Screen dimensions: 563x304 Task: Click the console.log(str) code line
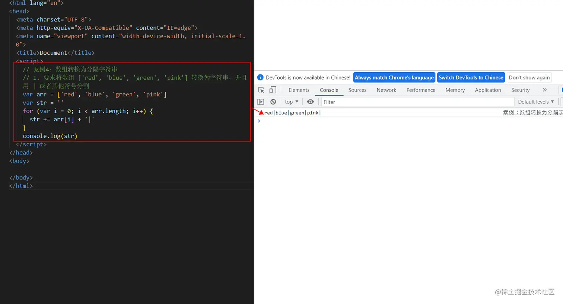point(50,136)
